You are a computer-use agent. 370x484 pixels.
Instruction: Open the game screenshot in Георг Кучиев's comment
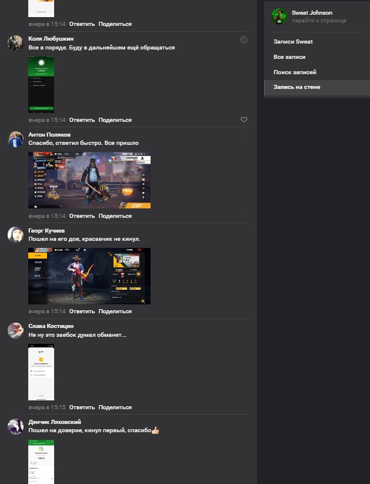(x=89, y=276)
